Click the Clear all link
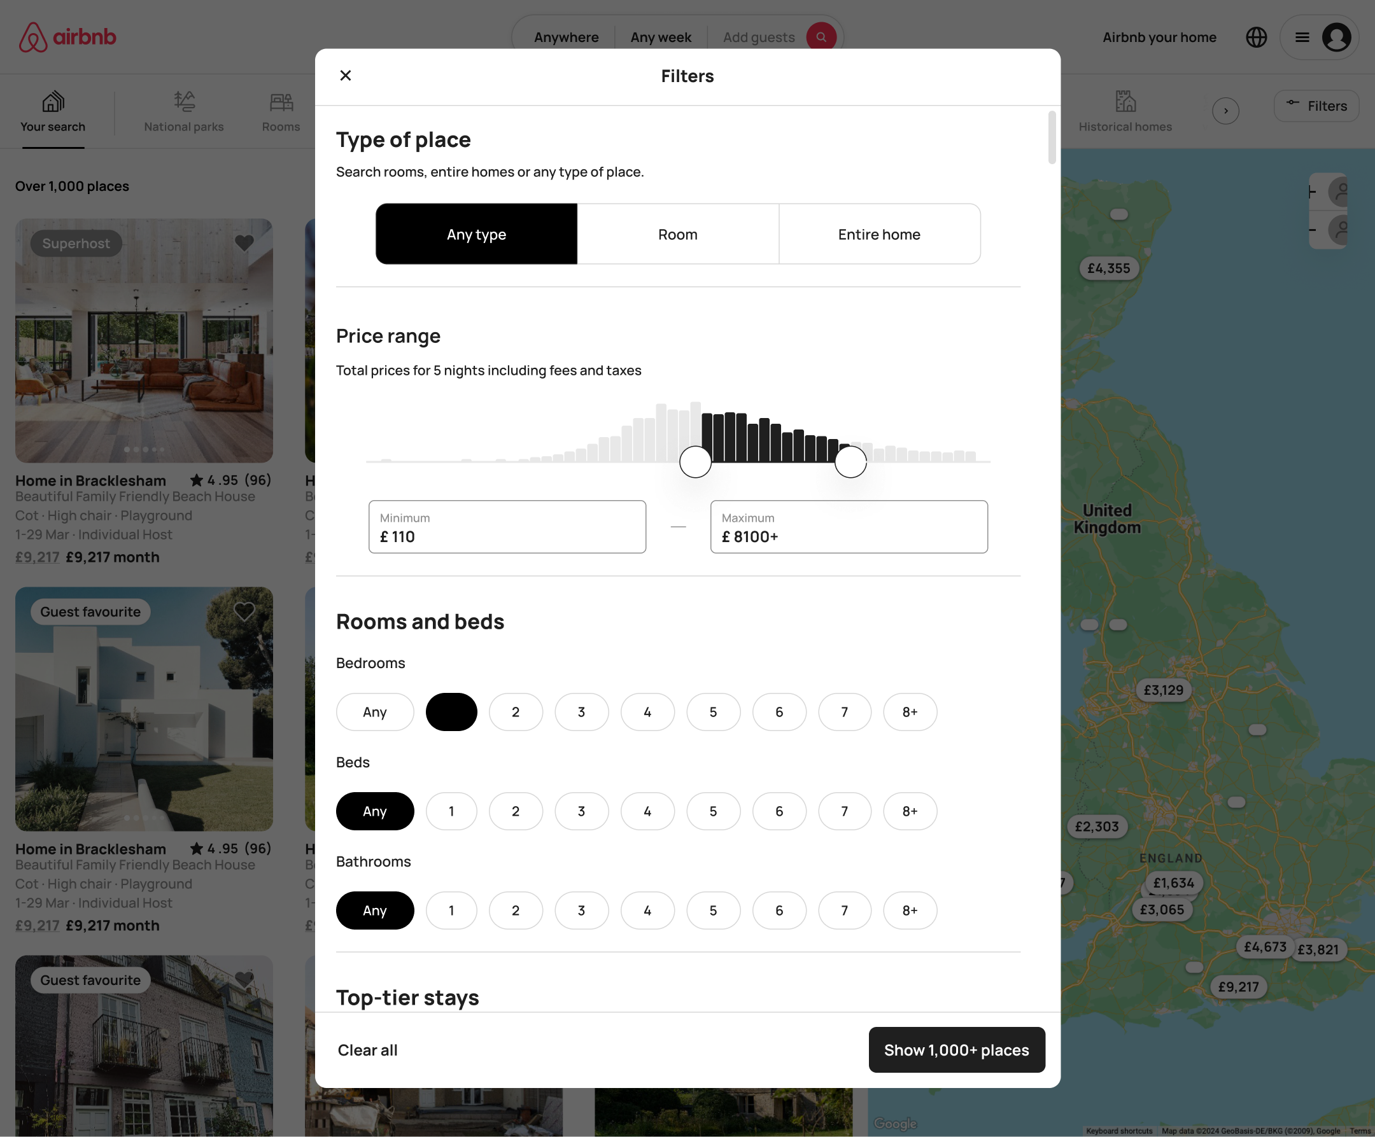This screenshot has width=1375, height=1137. [x=367, y=1049]
